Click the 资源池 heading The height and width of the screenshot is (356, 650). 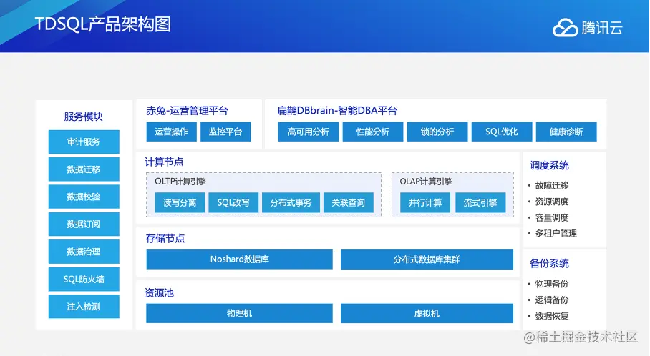pos(159,293)
